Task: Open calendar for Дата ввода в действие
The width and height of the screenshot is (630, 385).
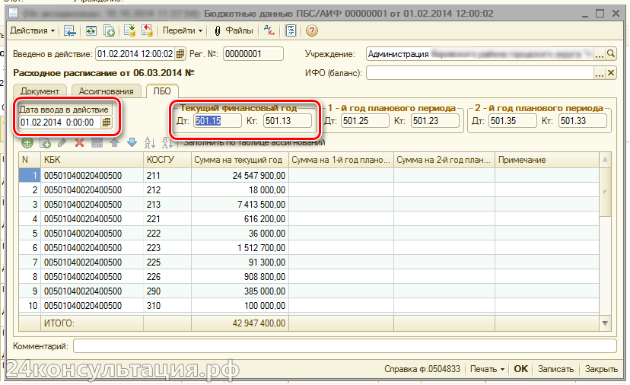Action: [107, 122]
